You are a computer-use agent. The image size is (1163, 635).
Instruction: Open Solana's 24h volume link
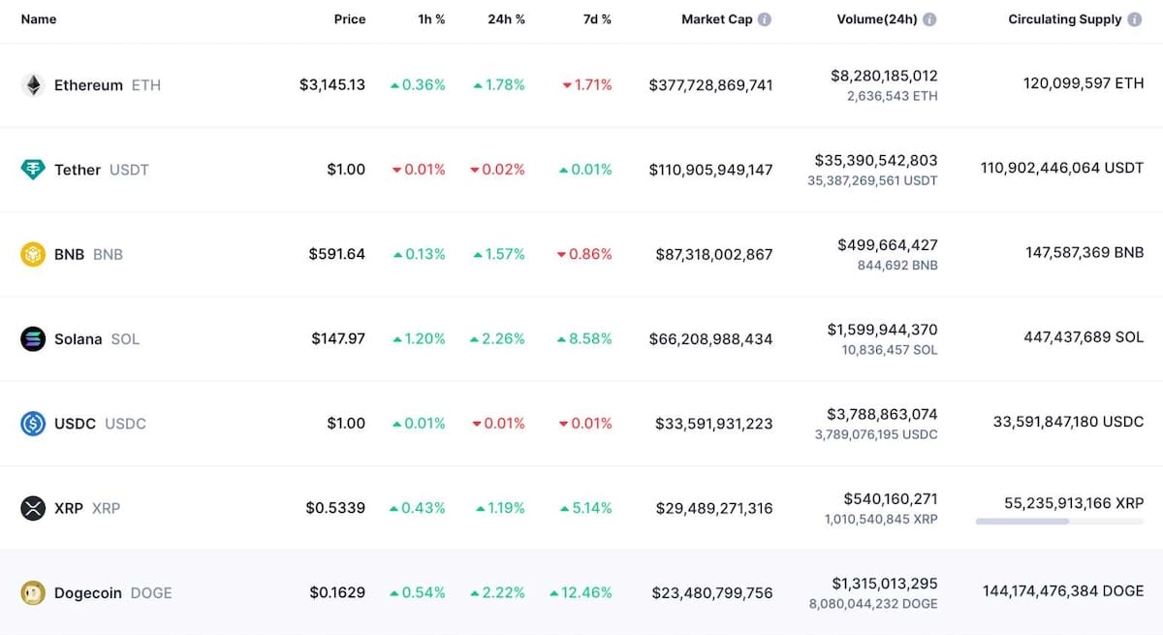click(x=882, y=330)
